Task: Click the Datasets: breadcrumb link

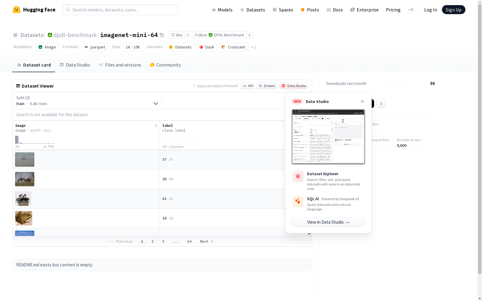Action: click(x=32, y=35)
